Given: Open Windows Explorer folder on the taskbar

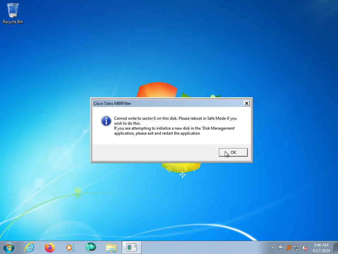Looking at the screenshot, I should (x=111, y=247).
